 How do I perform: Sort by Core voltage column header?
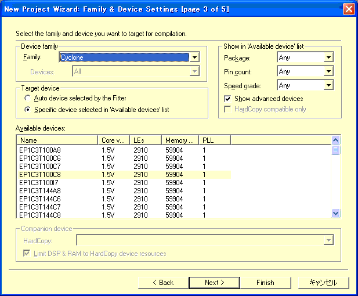click(x=114, y=140)
